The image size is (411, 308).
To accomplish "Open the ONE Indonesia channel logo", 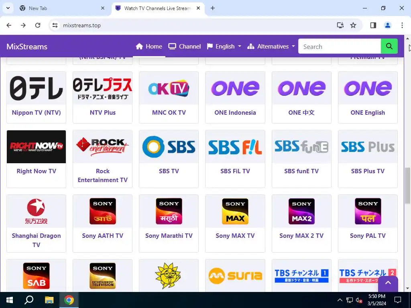I will pyautogui.click(x=235, y=88).
